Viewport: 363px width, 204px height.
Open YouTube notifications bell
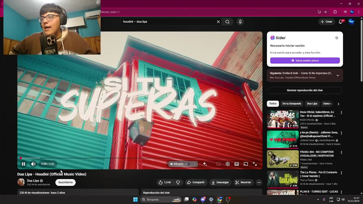(x=341, y=22)
